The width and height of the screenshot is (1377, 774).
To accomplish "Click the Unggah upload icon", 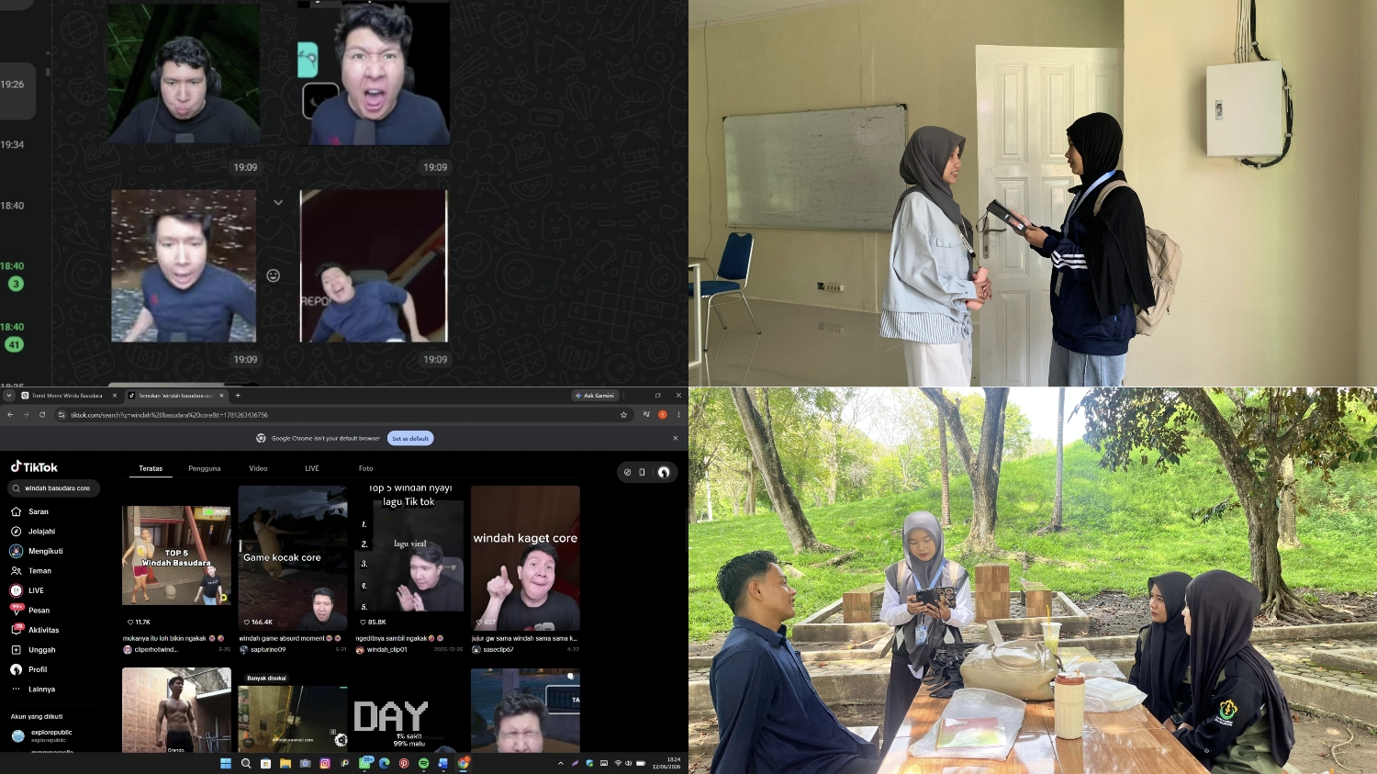I will pos(16,650).
